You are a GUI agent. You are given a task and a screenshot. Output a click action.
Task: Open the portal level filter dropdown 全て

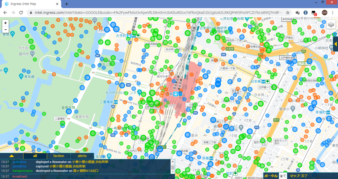point(283,176)
